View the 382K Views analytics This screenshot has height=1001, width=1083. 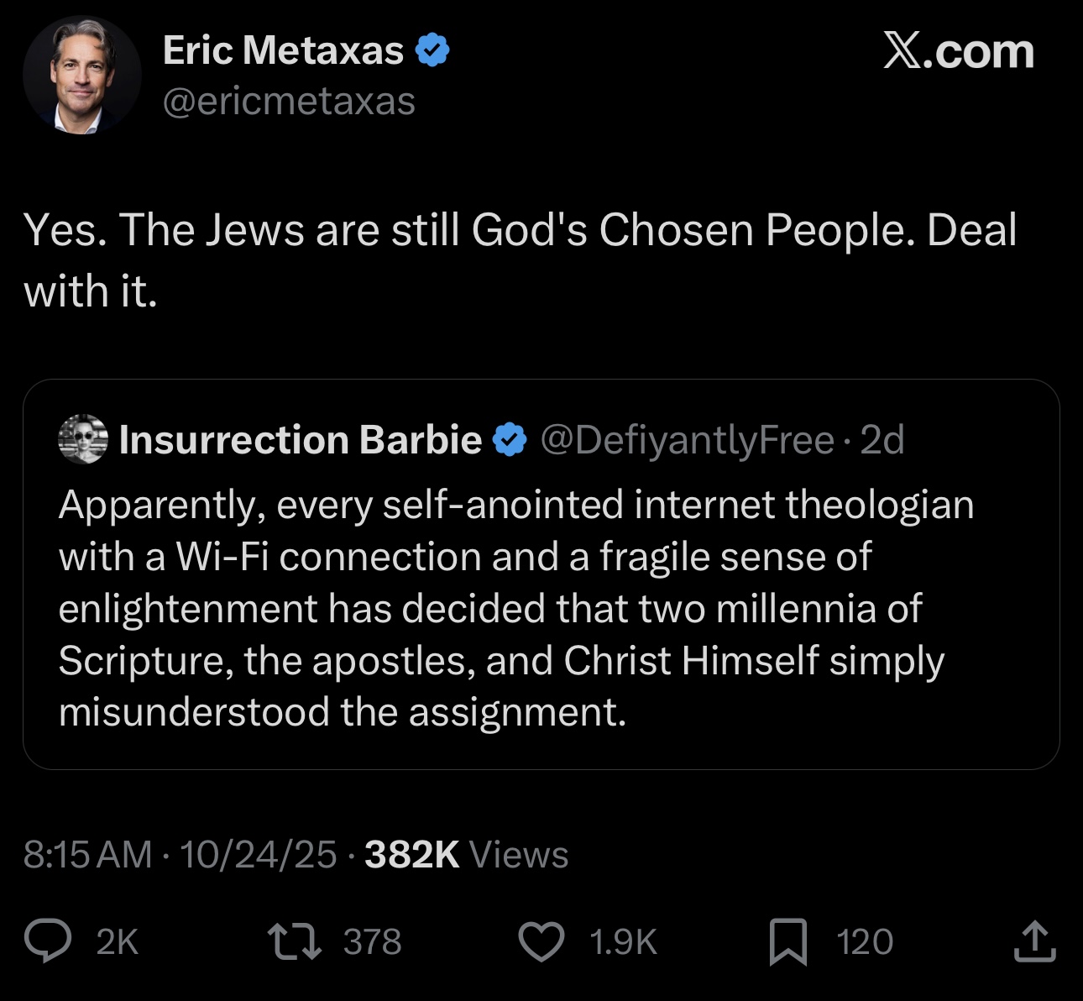click(466, 855)
